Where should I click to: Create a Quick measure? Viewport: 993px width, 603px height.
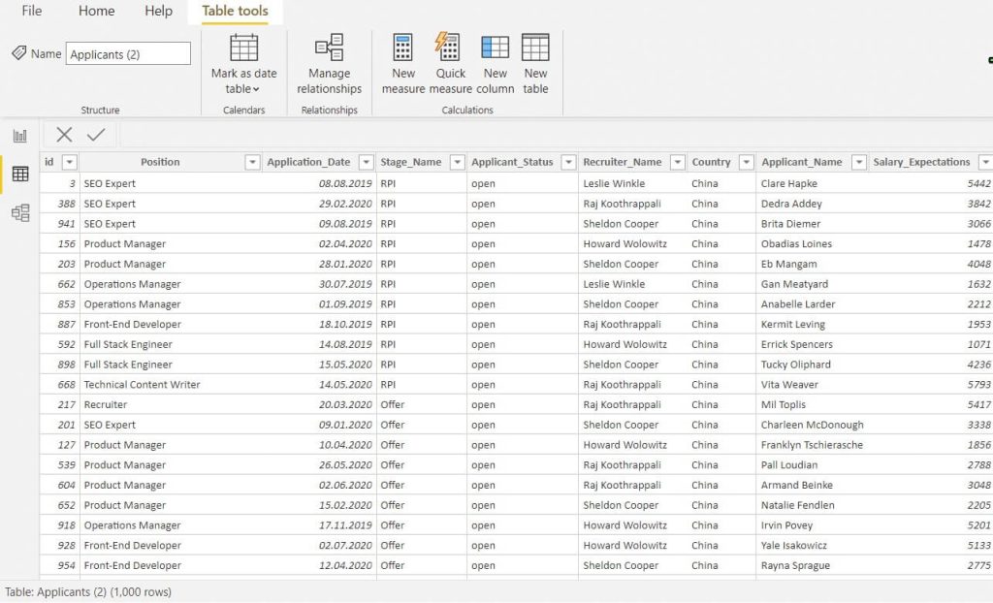click(x=450, y=64)
